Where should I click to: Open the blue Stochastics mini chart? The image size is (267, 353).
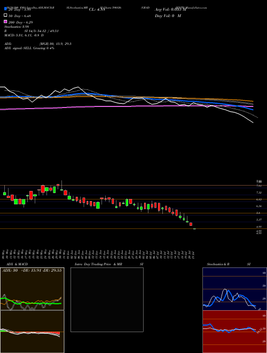pos(234,289)
